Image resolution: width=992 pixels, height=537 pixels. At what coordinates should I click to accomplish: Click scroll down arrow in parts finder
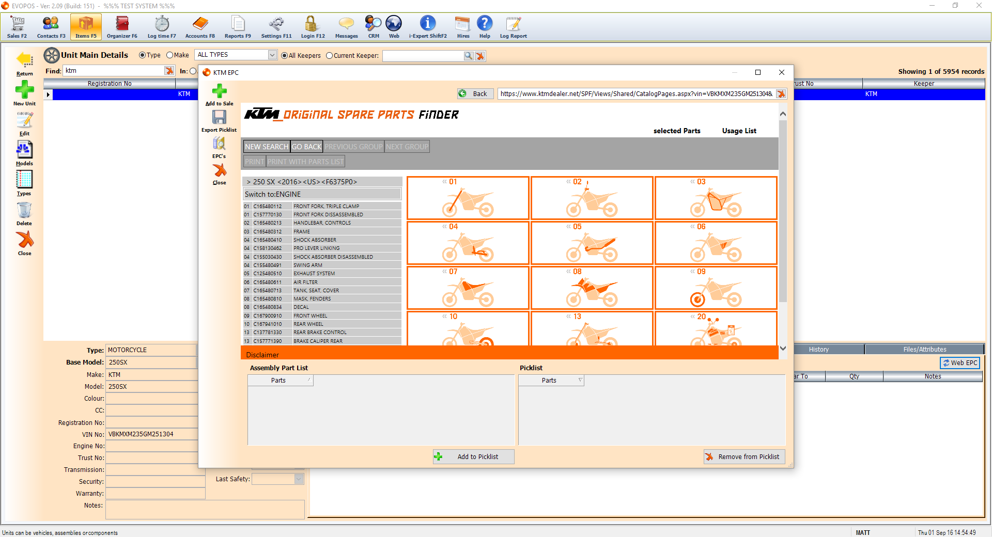pyautogui.click(x=783, y=349)
